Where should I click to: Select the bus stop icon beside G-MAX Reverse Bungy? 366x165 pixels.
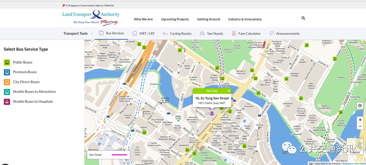click(x=222, y=78)
